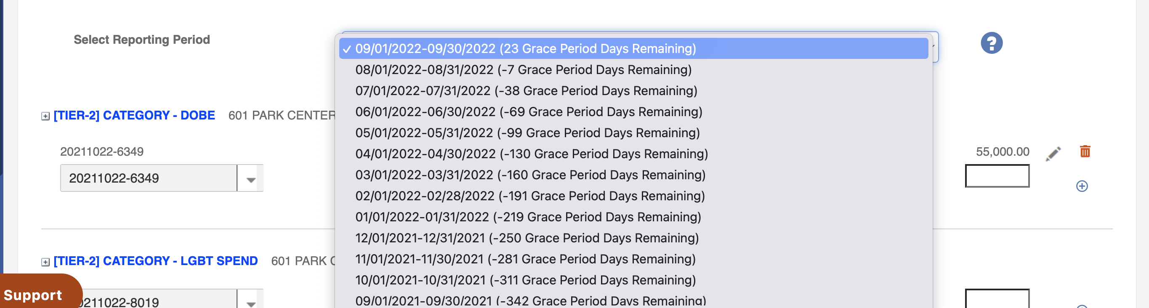Pick the 07/01/2022-07/31/2022 period option
Screen dimensions: 1149x308
[633, 90]
